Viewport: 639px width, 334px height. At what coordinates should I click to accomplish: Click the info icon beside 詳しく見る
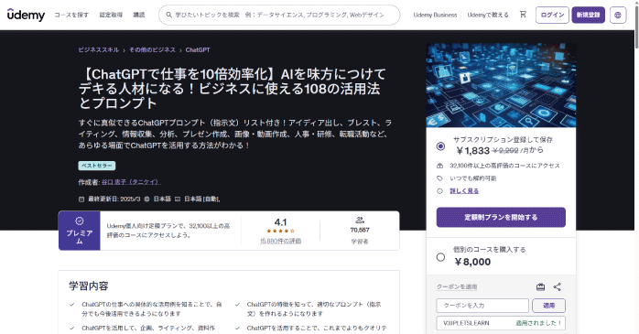tap(439, 190)
